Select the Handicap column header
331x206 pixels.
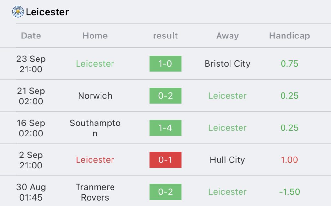click(x=289, y=36)
